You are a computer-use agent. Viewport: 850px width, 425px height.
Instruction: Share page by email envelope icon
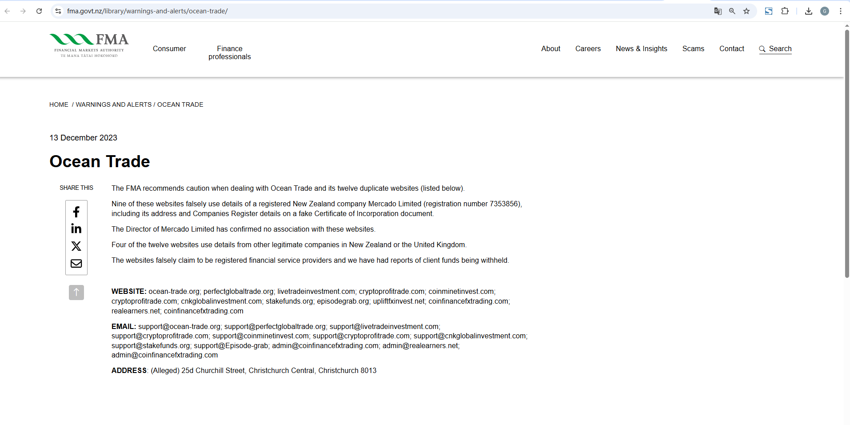pos(76,264)
